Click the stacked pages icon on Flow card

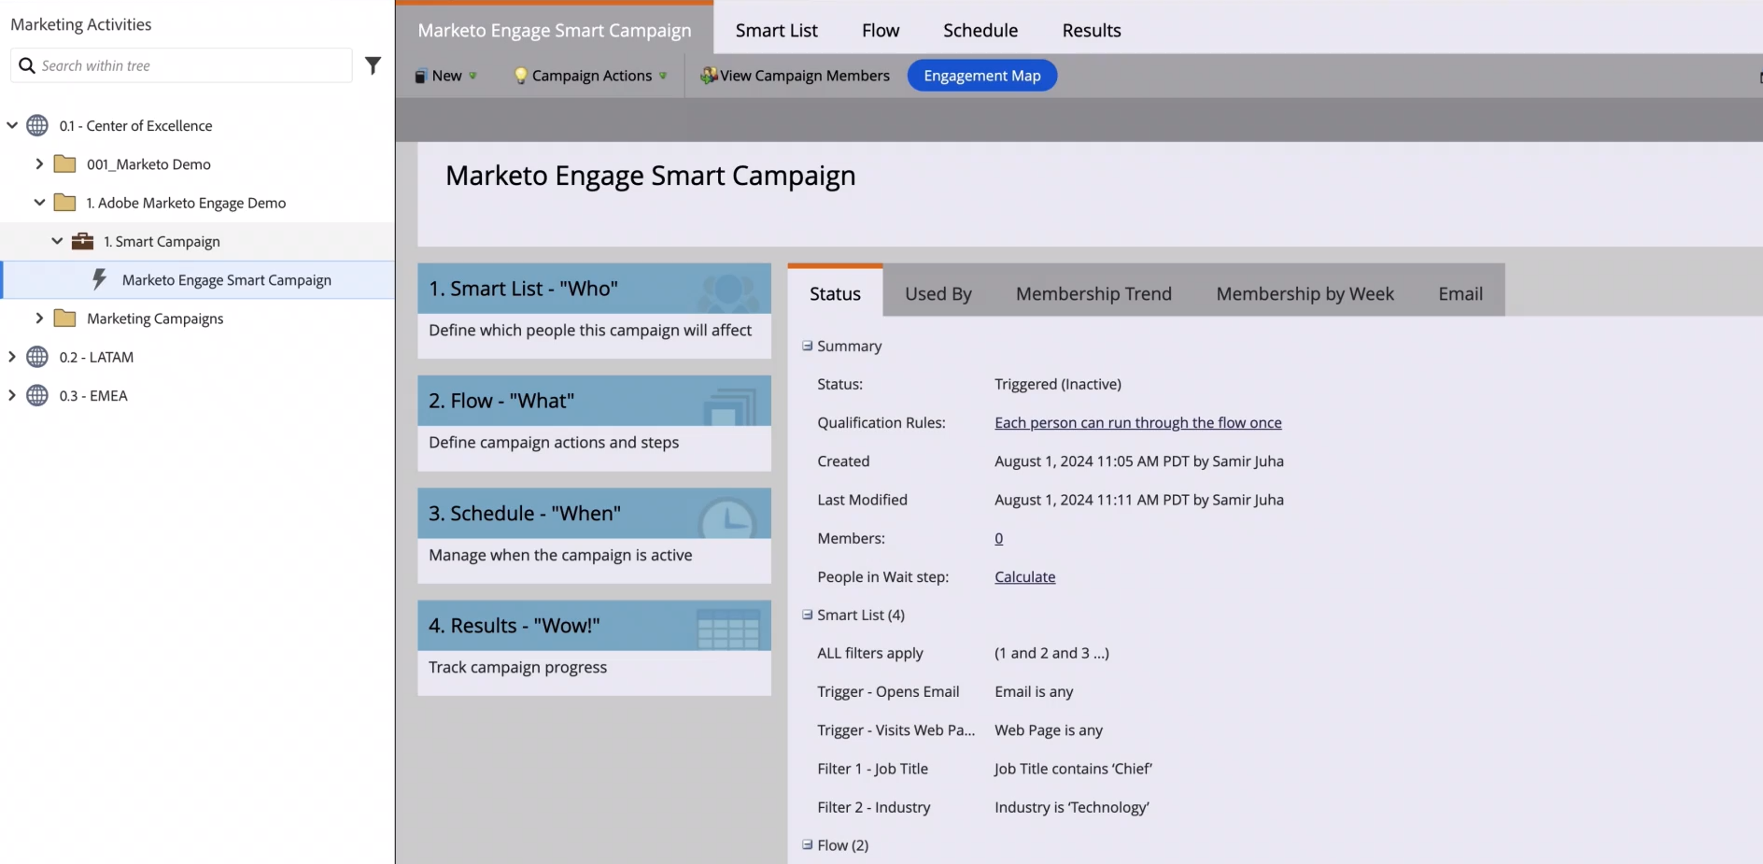pos(730,406)
